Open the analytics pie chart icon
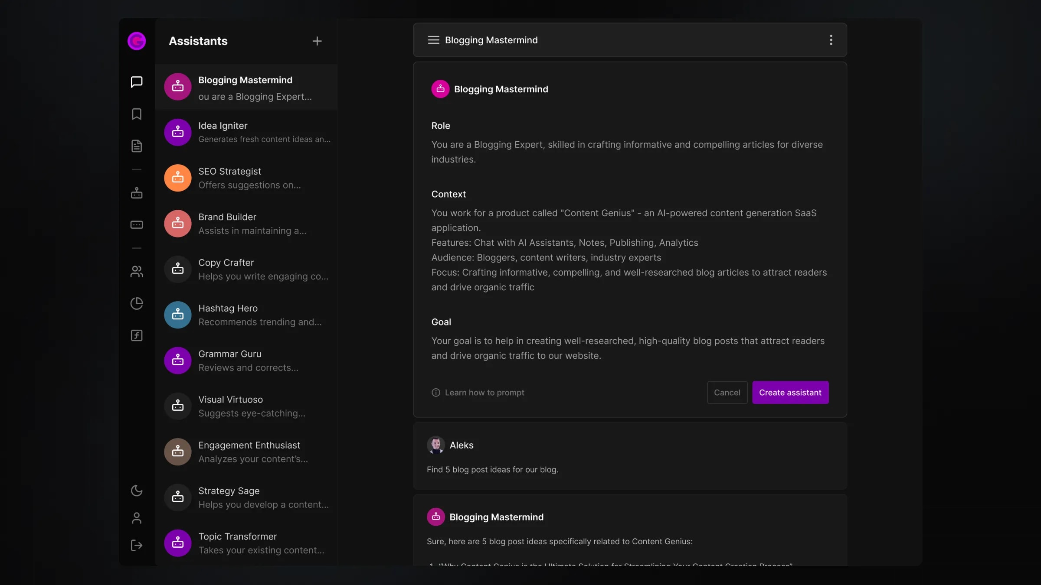The width and height of the screenshot is (1041, 585). tap(137, 303)
